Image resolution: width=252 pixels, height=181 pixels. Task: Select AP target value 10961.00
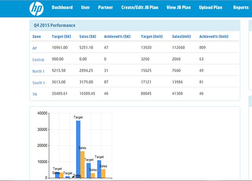tap(59, 48)
